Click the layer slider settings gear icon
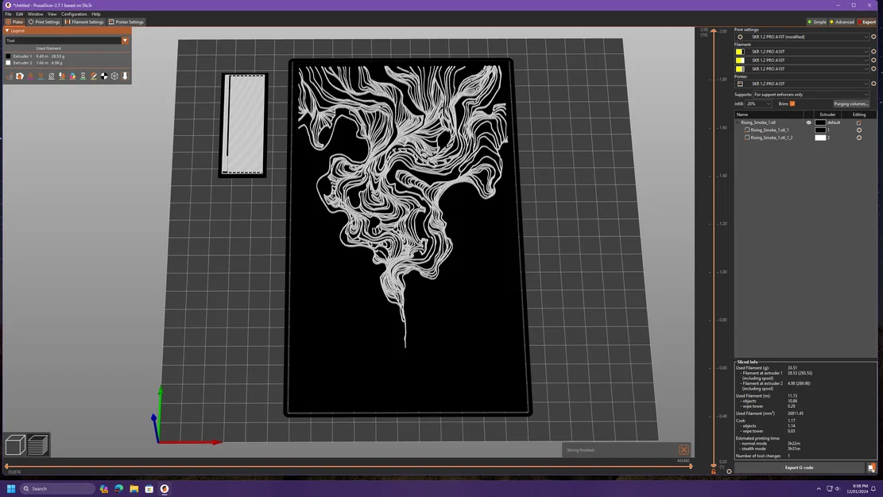 (x=729, y=472)
